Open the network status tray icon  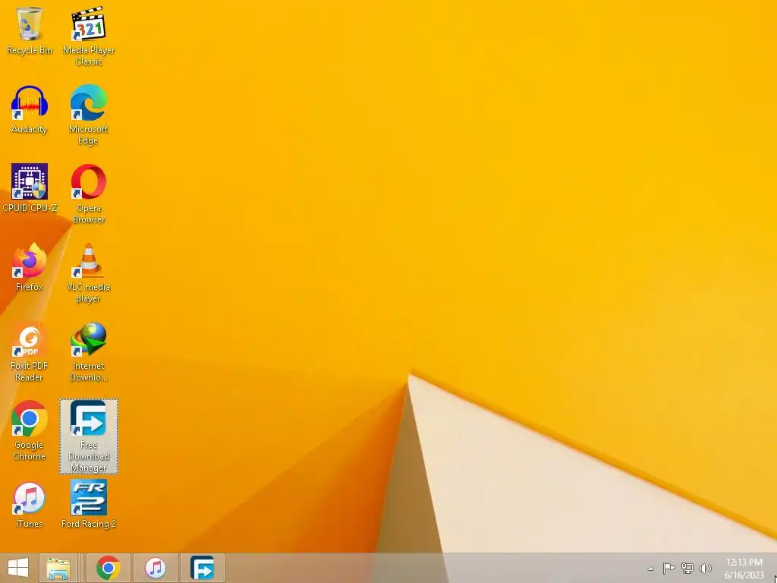click(x=687, y=569)
